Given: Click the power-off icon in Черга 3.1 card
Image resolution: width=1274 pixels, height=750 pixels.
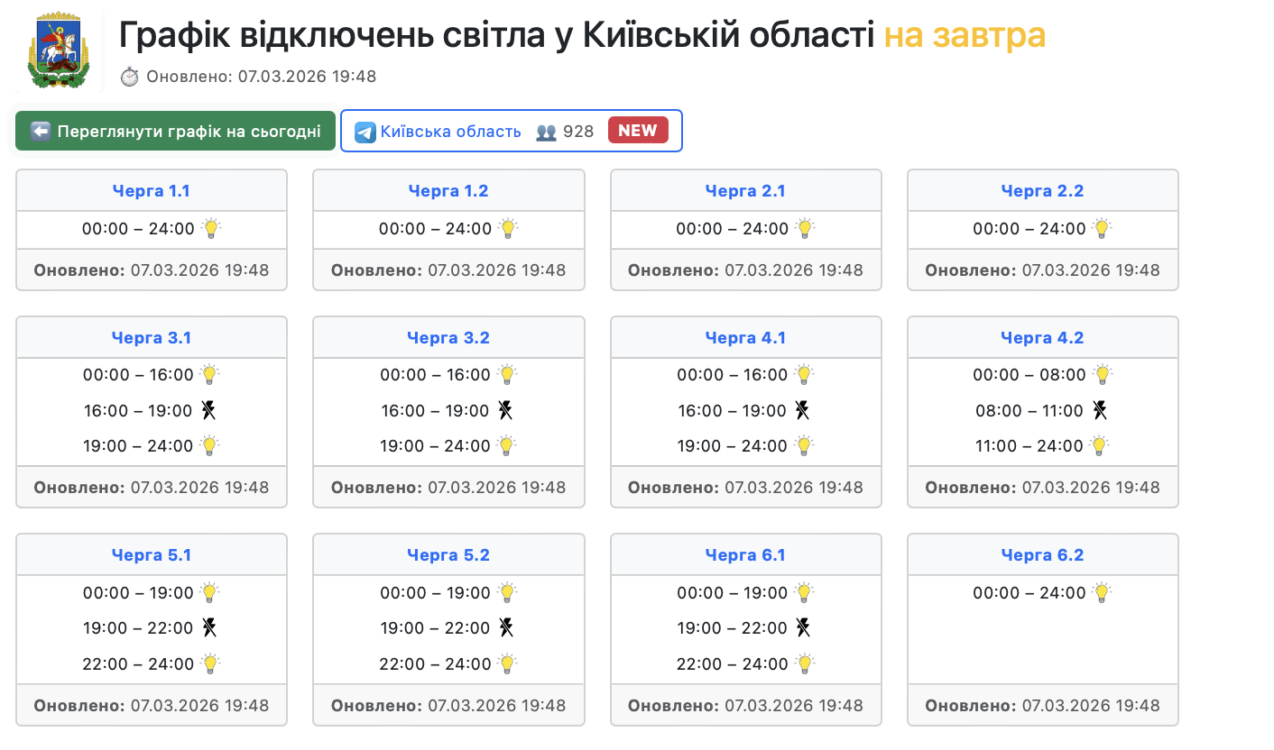Looking at the screenshot, I should (x=208, y=411).
